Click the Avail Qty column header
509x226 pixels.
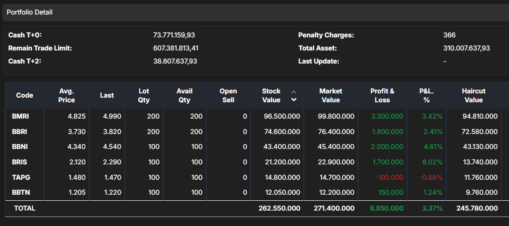pos(184,95)
